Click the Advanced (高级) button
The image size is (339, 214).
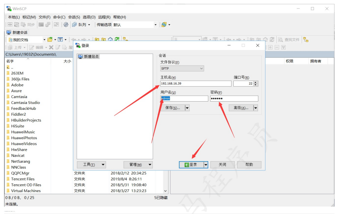pos(241,108)
